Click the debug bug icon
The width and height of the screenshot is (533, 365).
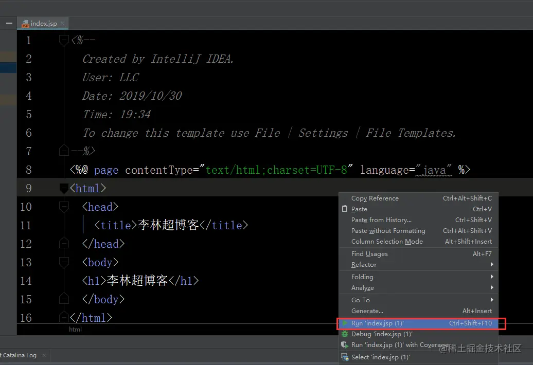(x=345, y=334)
